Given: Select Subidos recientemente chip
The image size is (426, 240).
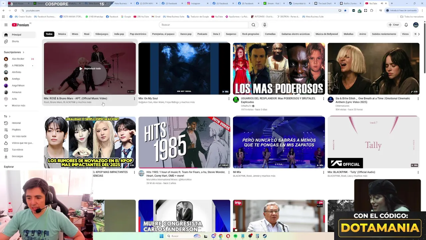Looking at the screenshot, I should click(384, 34).
